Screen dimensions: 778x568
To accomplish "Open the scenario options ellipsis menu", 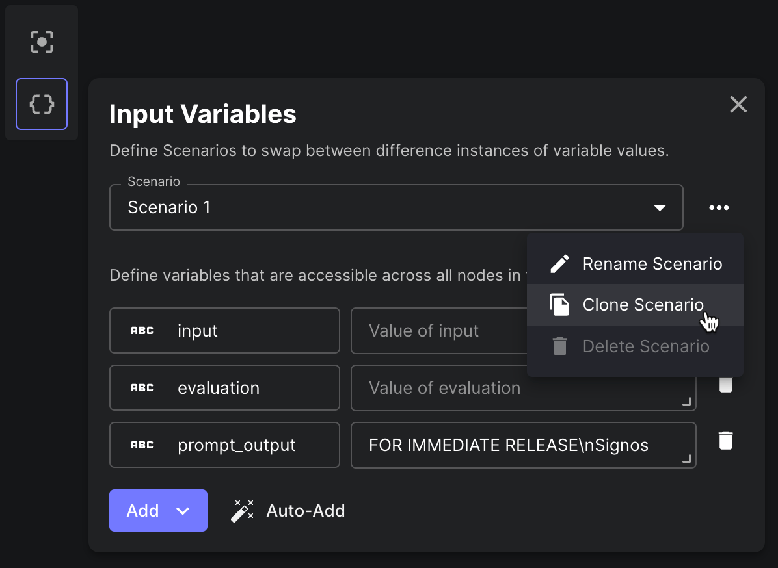I will point(719,207).
